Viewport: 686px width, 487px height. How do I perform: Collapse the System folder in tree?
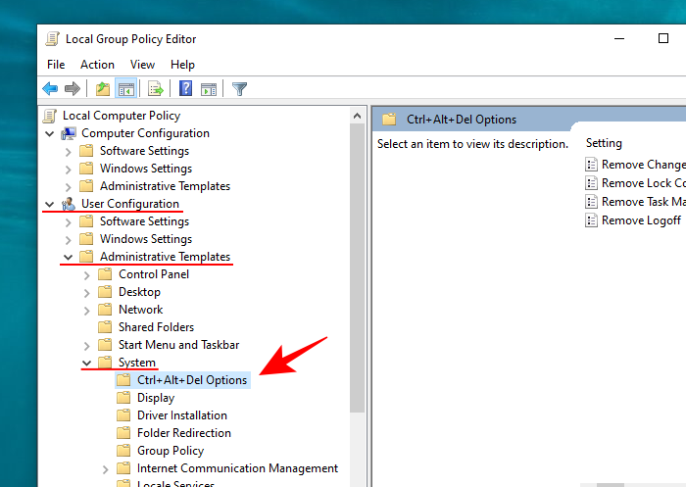86,363
